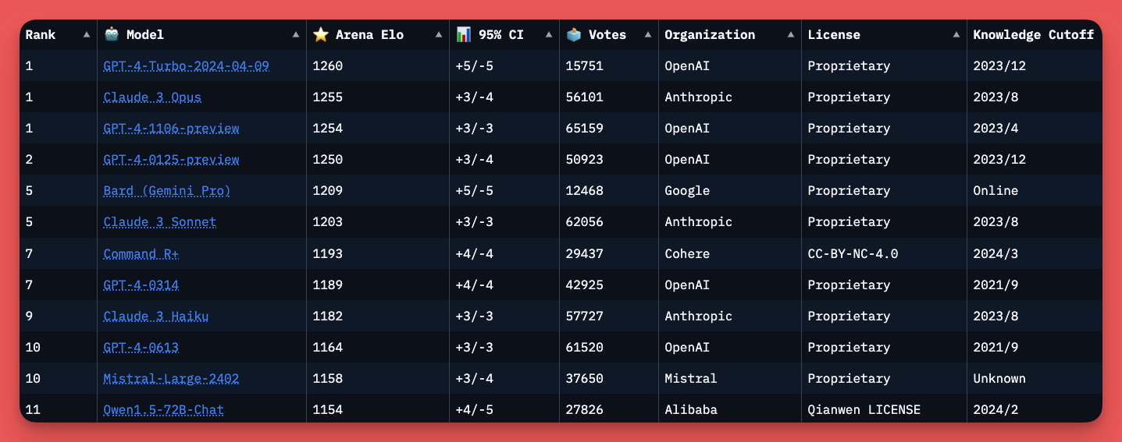Click the 2023/4 knowledge cutoff cell
1122x442 pixels.
click(996, 129)
